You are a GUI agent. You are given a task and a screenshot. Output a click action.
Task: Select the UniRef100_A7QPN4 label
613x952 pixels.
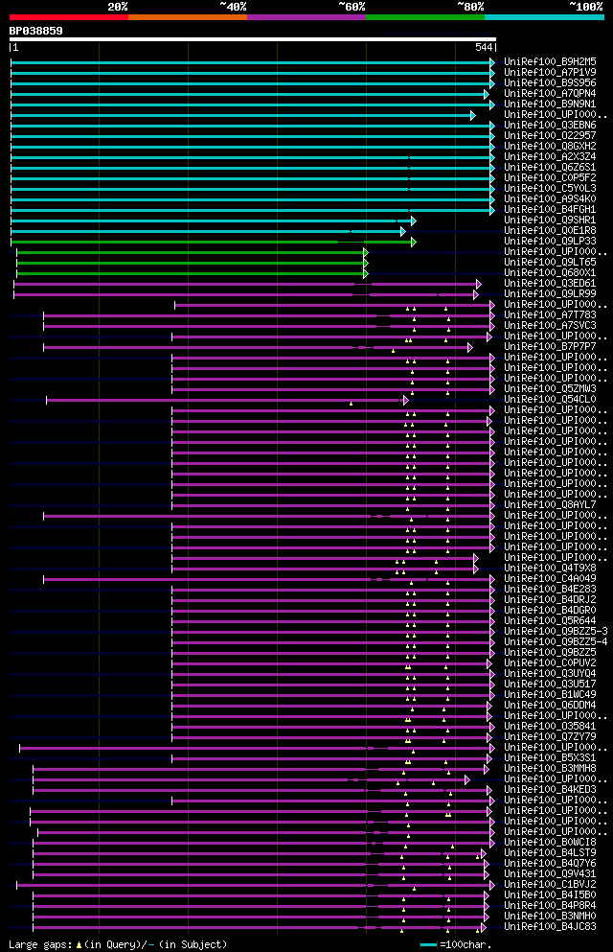pos(550,94)
